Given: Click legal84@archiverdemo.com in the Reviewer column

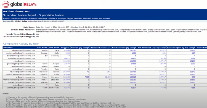Looking at the screenshot, I should (x=23, y=66).
